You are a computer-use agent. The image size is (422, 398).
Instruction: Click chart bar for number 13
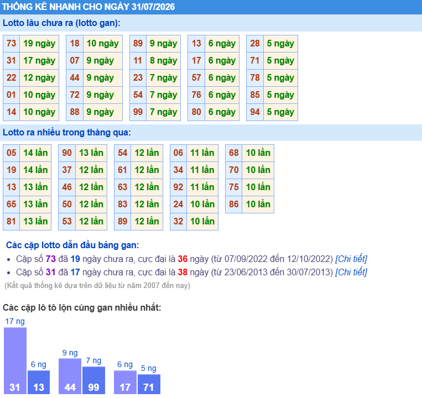click(x=39, y=382)
